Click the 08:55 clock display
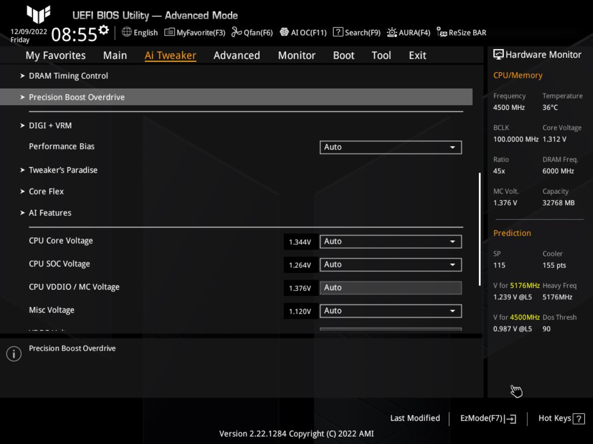 point(74,35)
